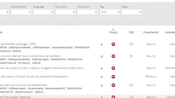This screenshot has height=98, width=175.
Task: Open help icon for eval() function rule
Action: (102, 77)
